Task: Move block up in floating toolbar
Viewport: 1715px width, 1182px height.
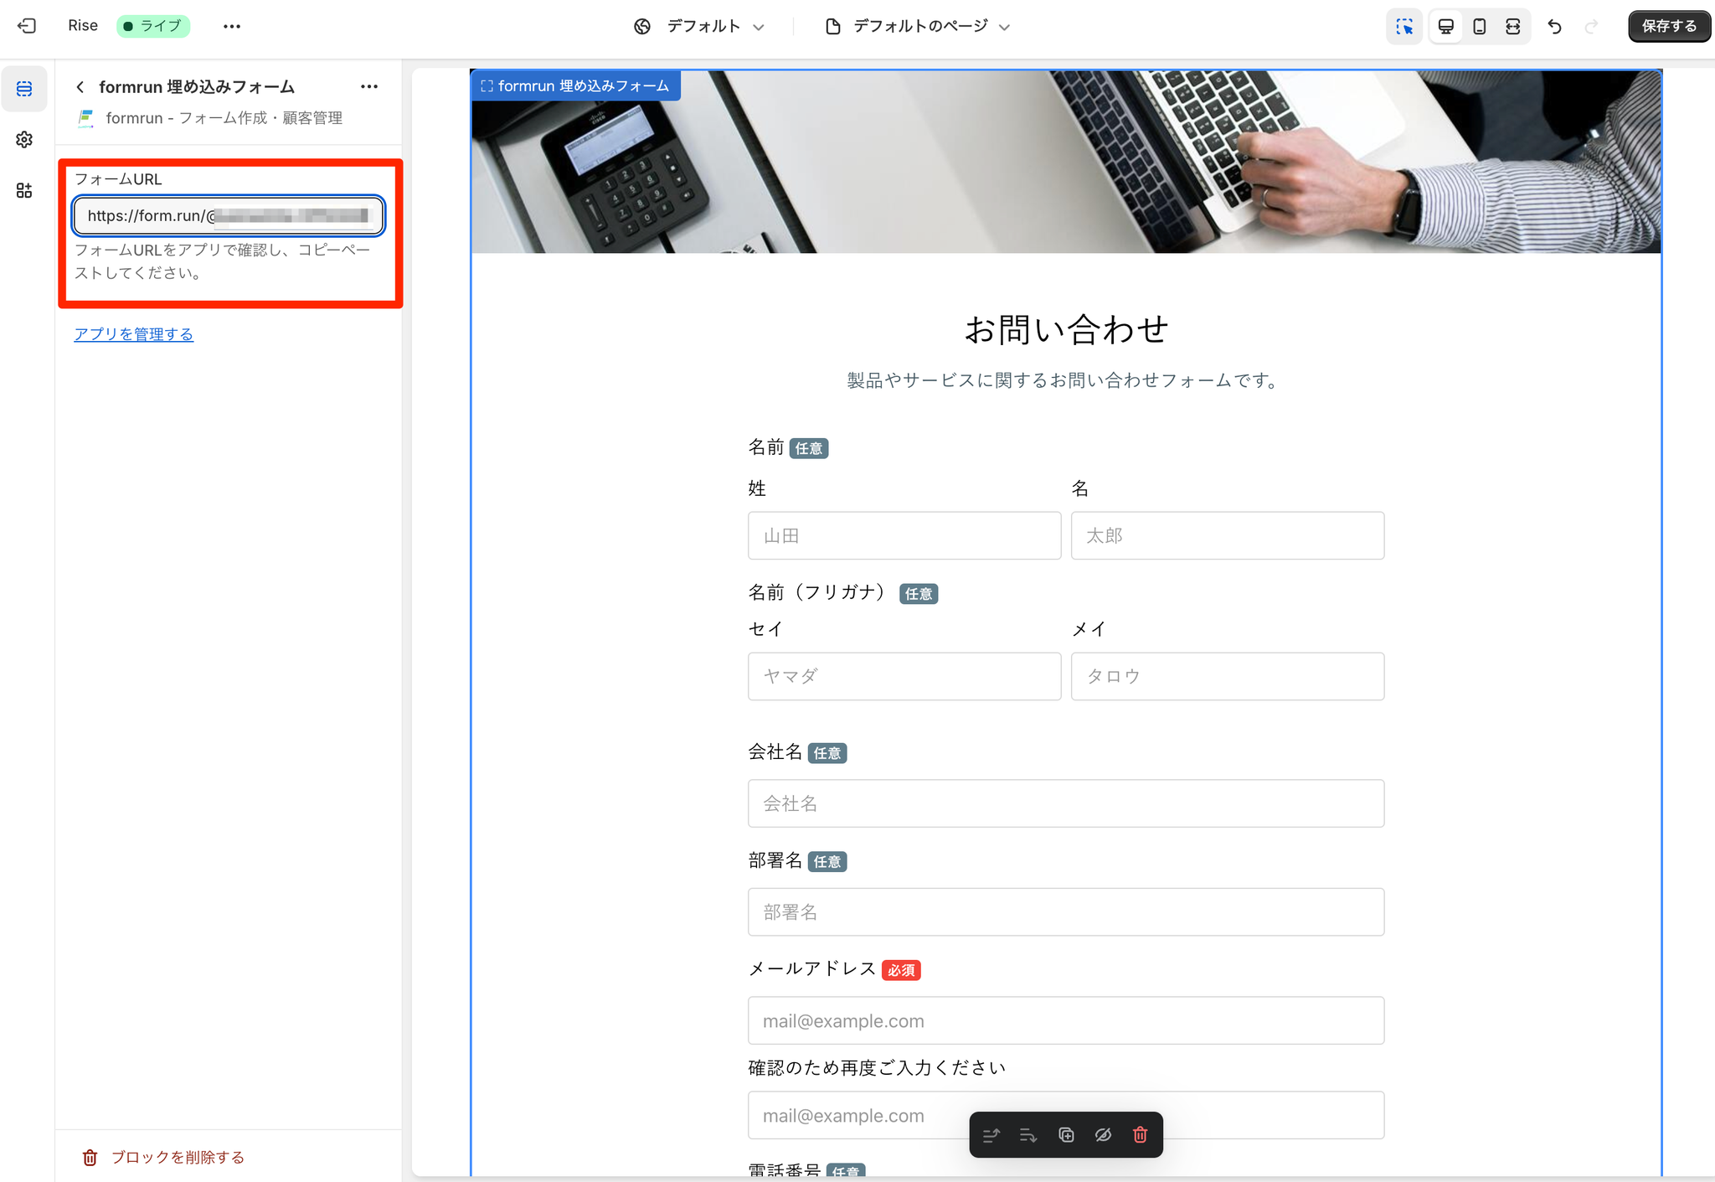Action: 991,1135
